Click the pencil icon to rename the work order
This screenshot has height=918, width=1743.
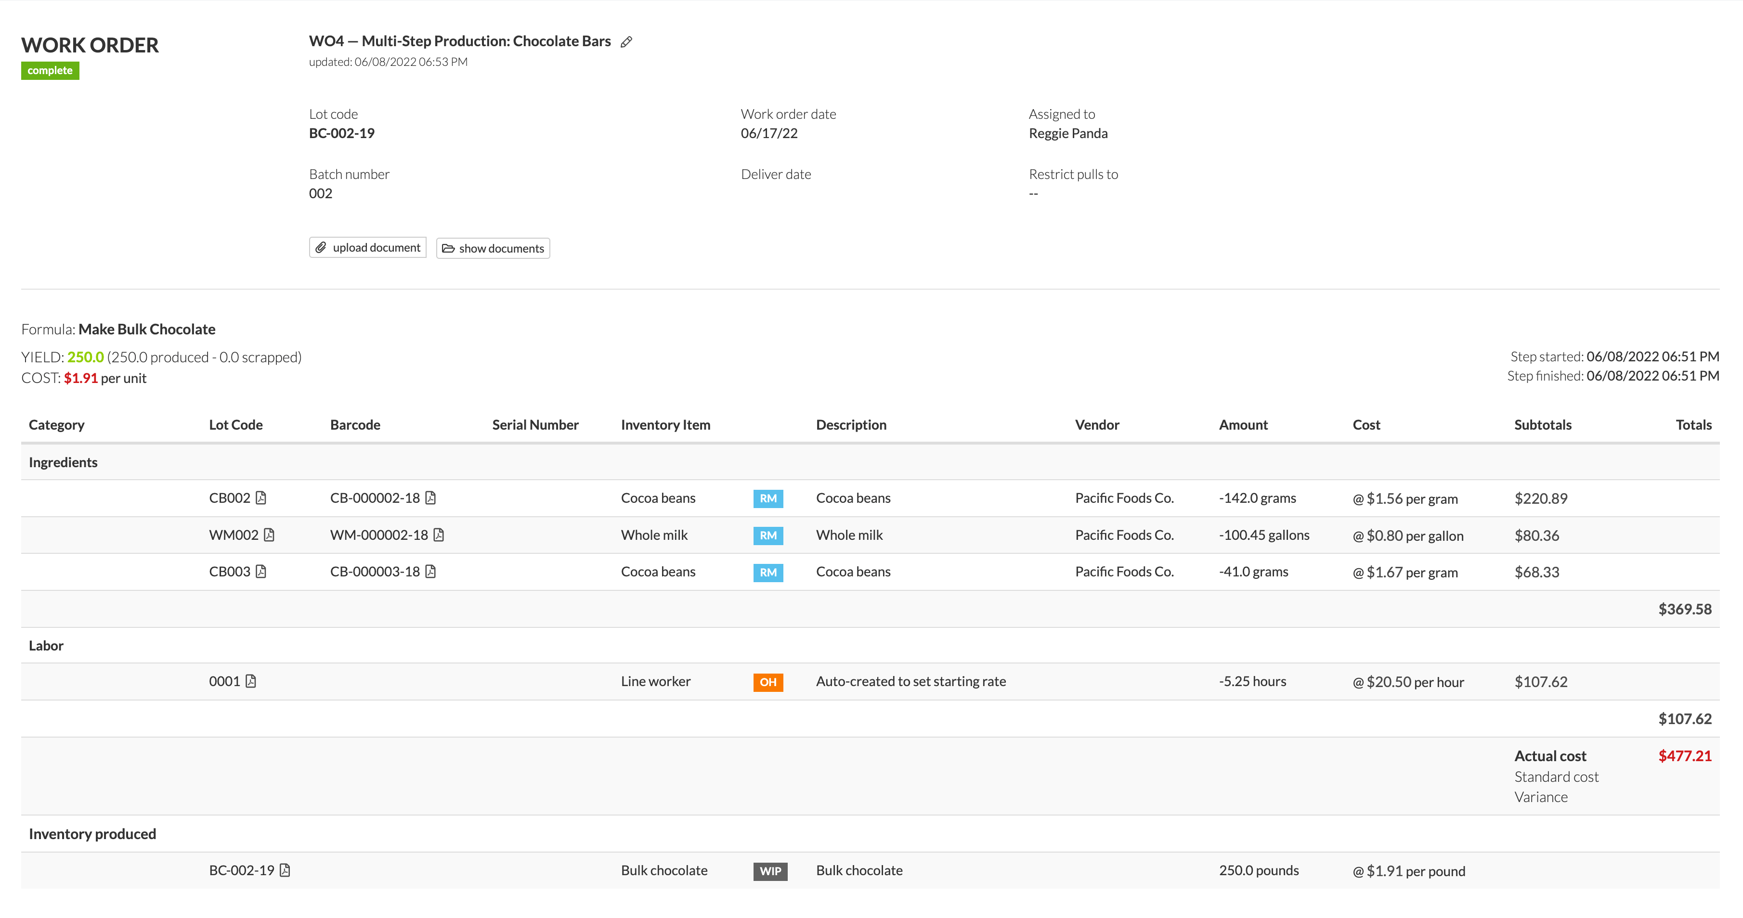tap(626, 41)
